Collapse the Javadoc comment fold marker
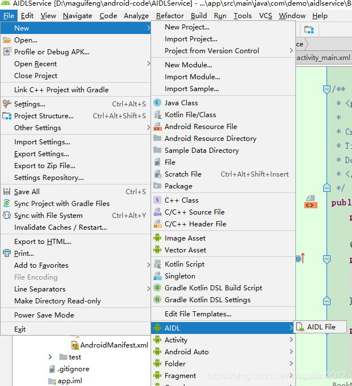 pos(327,89)
